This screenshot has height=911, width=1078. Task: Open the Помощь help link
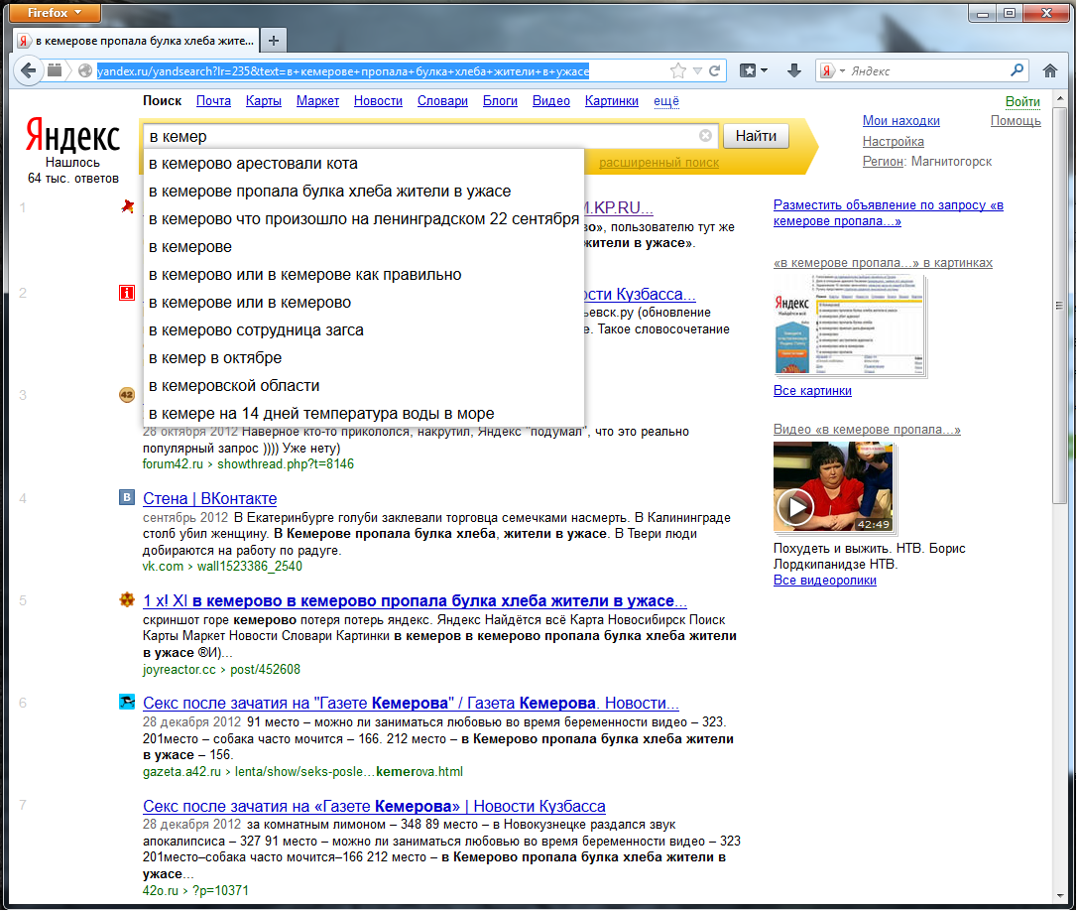pyautogui.click(x=1016, y=121)
